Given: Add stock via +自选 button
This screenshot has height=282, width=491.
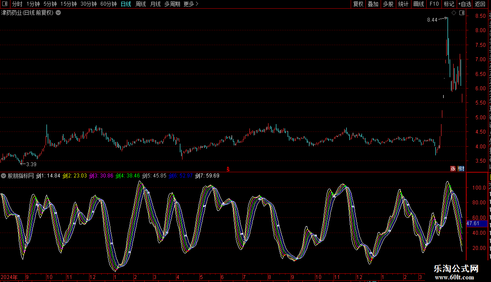Looking at the screenshot, I should point(464,4).
